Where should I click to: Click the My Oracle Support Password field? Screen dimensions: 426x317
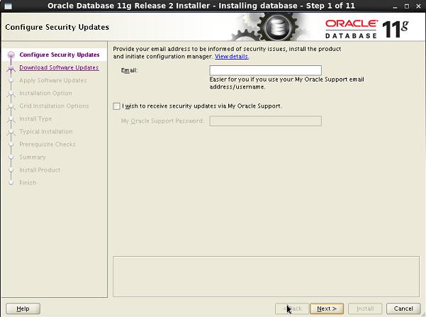pos(265,121)
